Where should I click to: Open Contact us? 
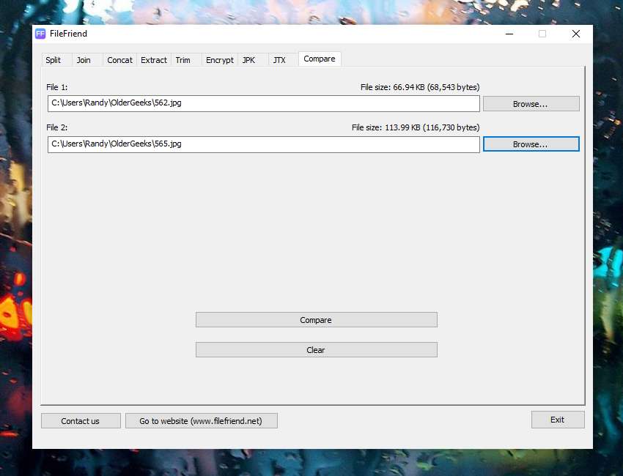click(x=81, y=421)
